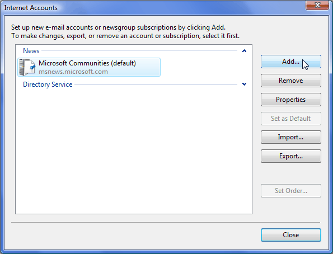Select the News group header label
333x254 pixels.
click(x=31, y=51)
